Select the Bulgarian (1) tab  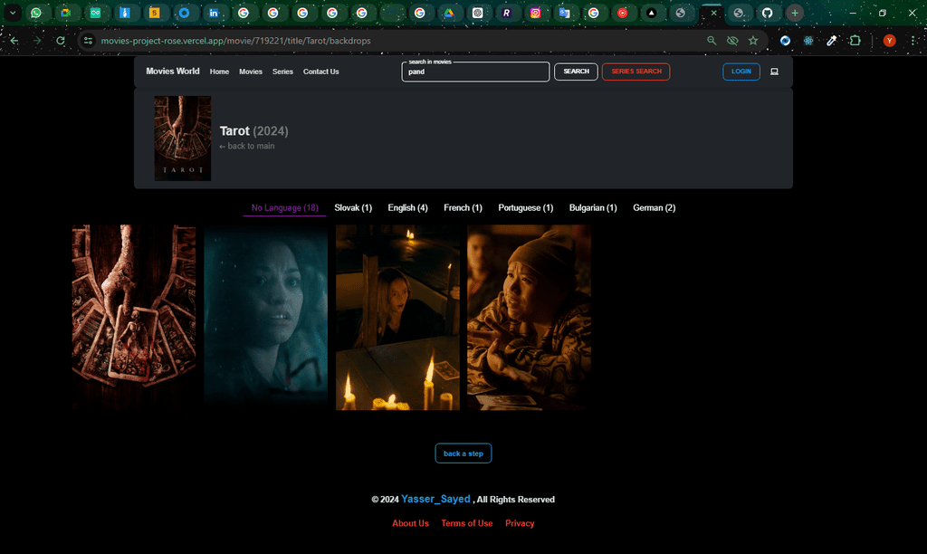coord(593,207)
